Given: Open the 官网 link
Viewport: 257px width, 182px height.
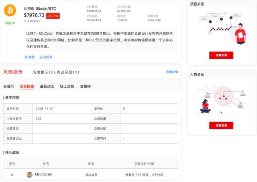Looking at the screenshot, I should (x=30, y=57).
